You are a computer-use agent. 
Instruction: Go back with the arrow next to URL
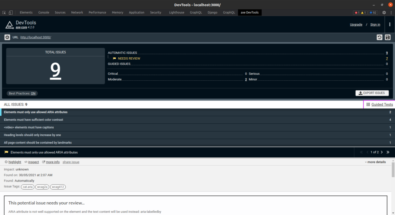coord(7,37)
